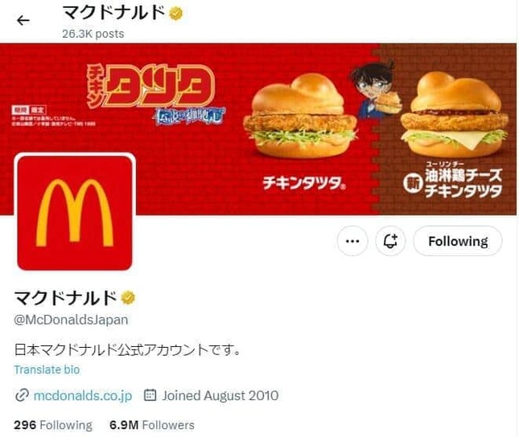519x437 pixels.
Task: Click the 26.3K posts count in header
Action: point(93,34)
